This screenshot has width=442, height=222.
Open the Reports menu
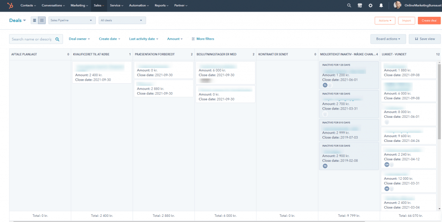[161, 5]
